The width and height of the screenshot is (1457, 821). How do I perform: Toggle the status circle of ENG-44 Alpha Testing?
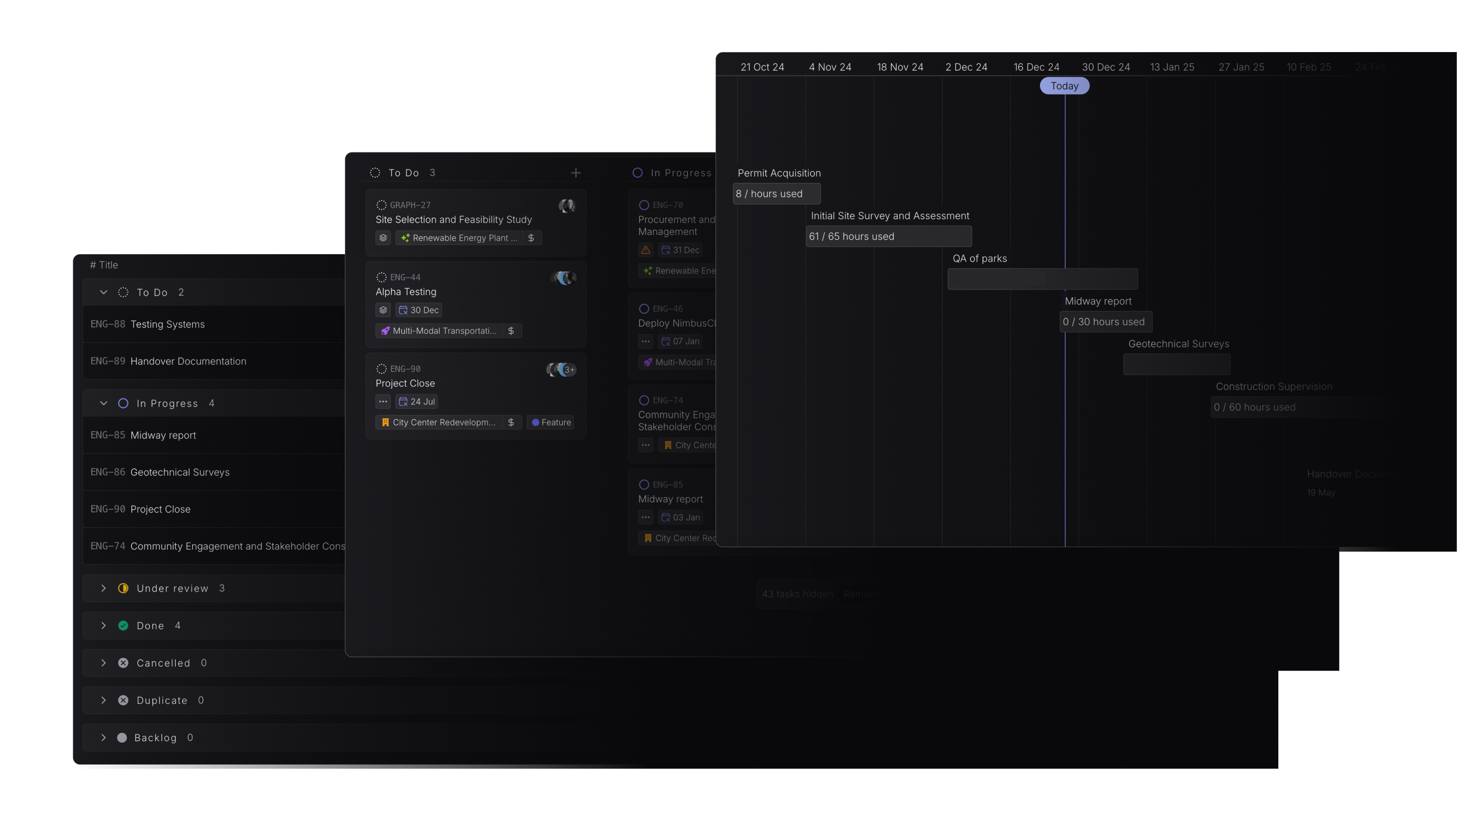click(381, 277)
